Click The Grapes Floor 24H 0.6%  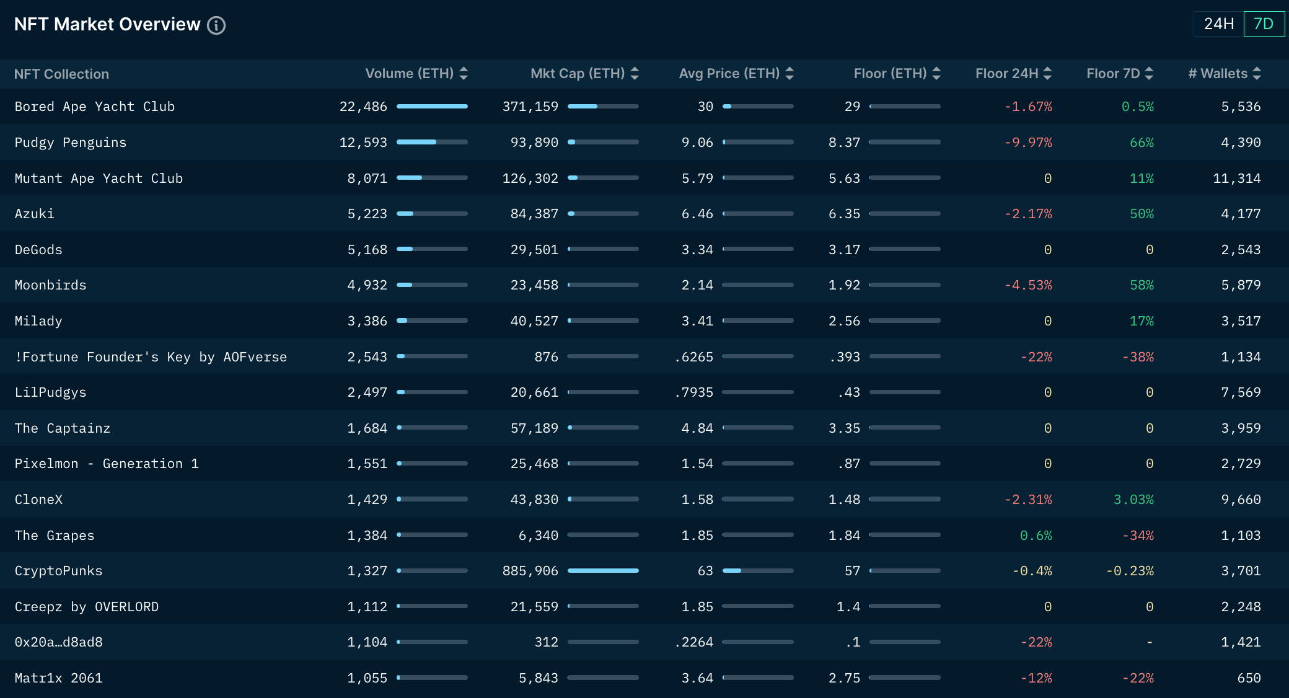coord(1036,536)
